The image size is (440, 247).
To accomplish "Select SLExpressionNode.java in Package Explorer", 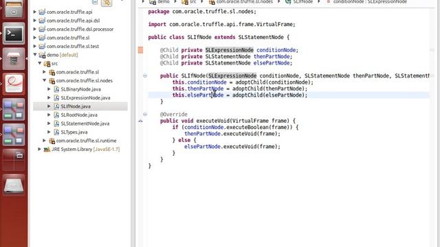I will pyautogui.click(x=85, y=97).
